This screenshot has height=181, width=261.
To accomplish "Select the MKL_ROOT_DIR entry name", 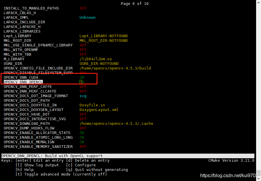I will 18,41.
